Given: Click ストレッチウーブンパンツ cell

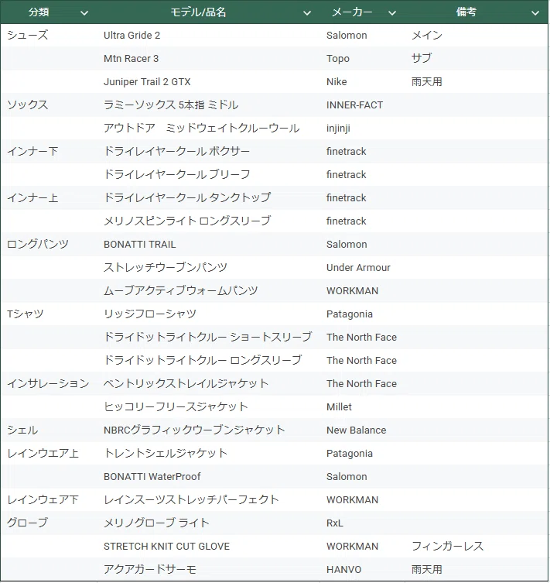Looking at the screenshot, I should tap(166, 267).
